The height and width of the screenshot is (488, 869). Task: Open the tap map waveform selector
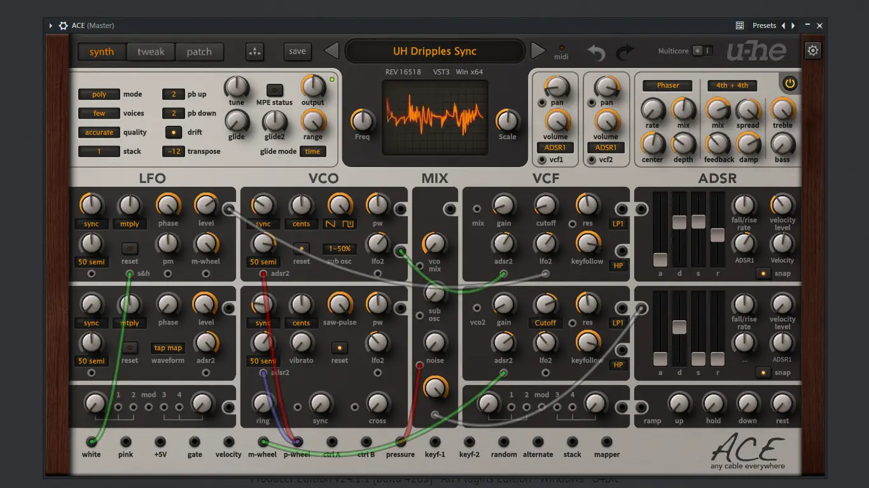(x=168, y=348)
